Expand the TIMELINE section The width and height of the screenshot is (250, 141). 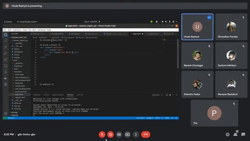click(x=20, y=115)
